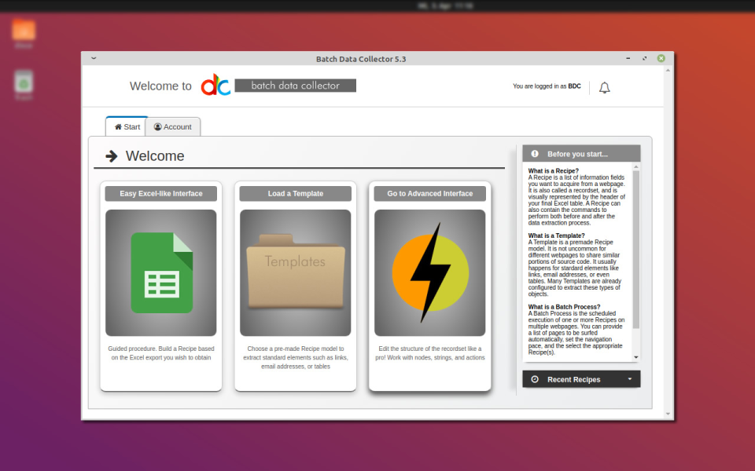The image size is (755, 471).
Task: Click the person icon on the Account tab
Action: 158,126
